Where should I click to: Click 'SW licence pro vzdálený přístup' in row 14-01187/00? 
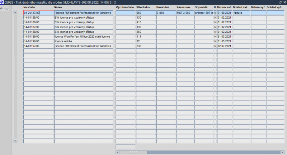pos(84,27)
